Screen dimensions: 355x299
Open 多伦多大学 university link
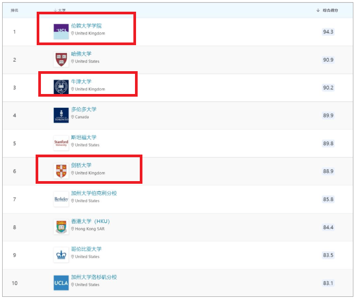point(84,109)
